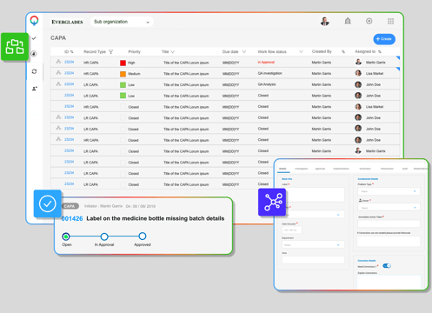Click the 001426 record number link

(x=72, y=219)
